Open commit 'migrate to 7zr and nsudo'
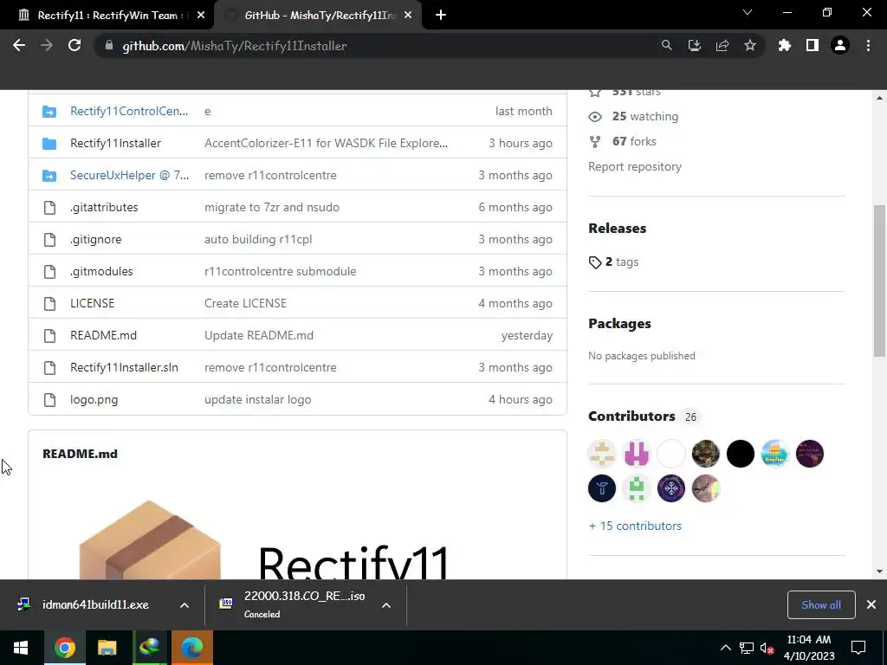Screen dimensions: 887x665 [271, 208]
